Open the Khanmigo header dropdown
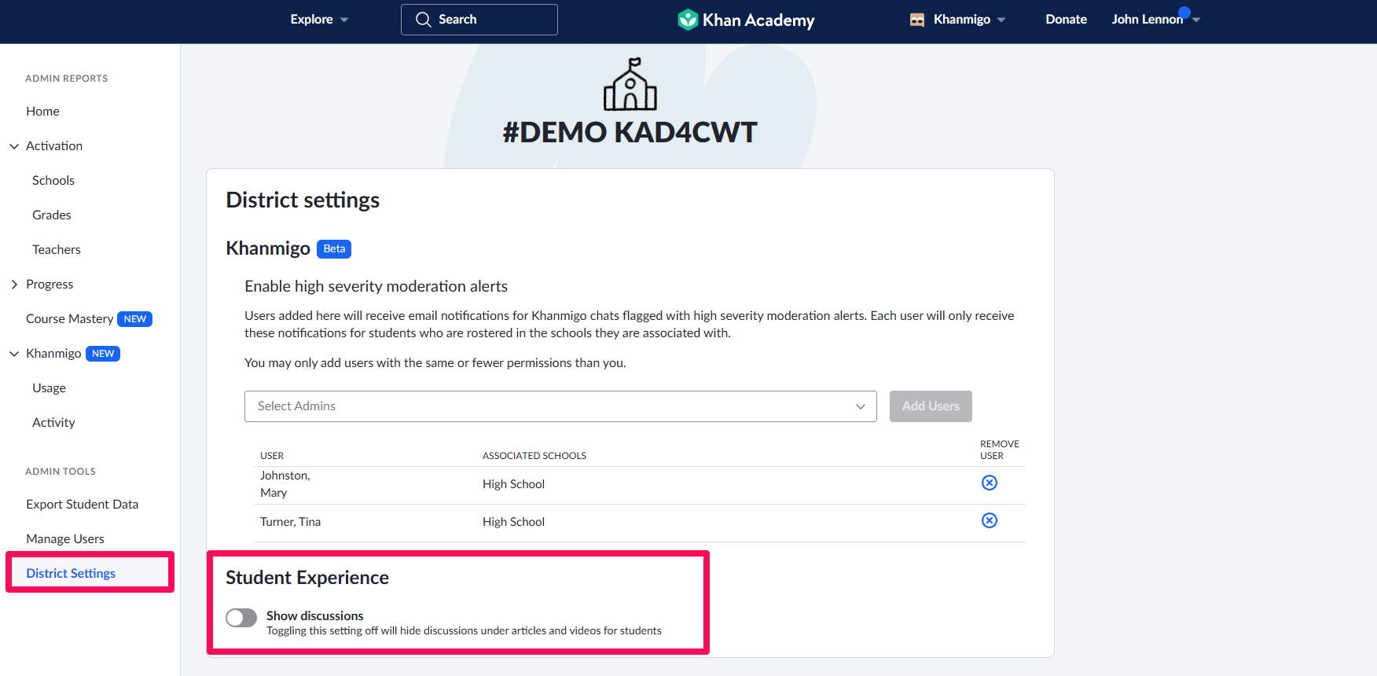This screenshot has height=676, width=1377. pyautogui.click(x=969, y=20)
